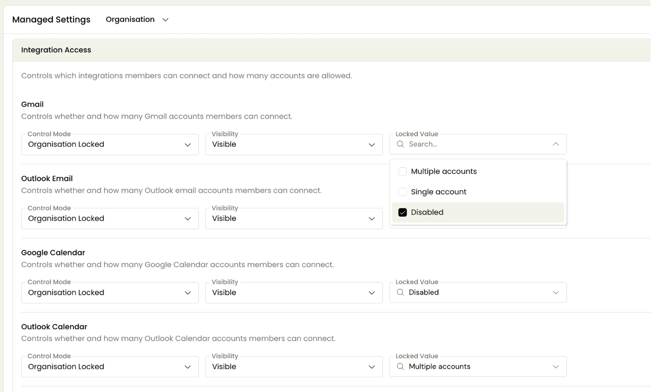Click chevron in Google Calendar Control Mode field
The height and width of the screenshot is (392, 659).
coord(188,293)
